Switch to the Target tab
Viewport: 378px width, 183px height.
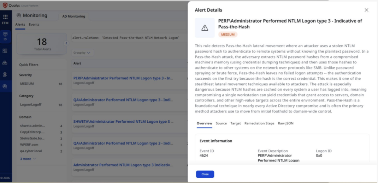(x=236, y=123)
